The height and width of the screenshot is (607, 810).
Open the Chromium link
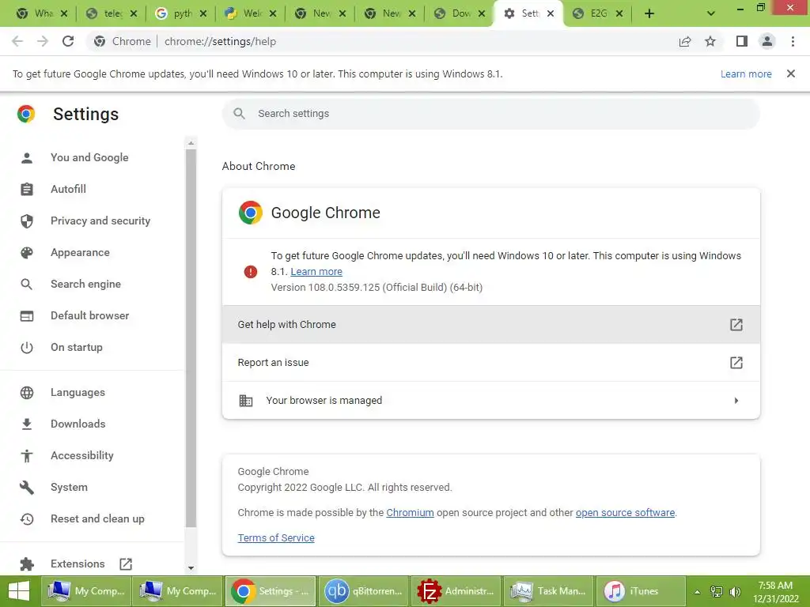[410, 512]
